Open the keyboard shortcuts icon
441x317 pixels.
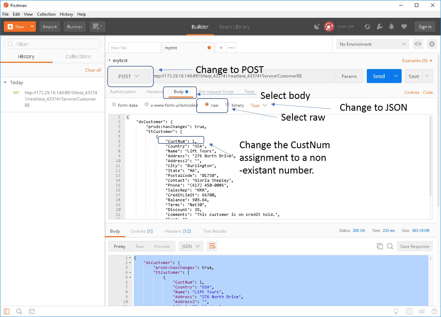point(422,311)
